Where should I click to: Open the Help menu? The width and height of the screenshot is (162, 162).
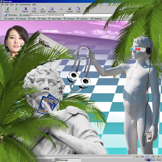click(x=34, y=5)
